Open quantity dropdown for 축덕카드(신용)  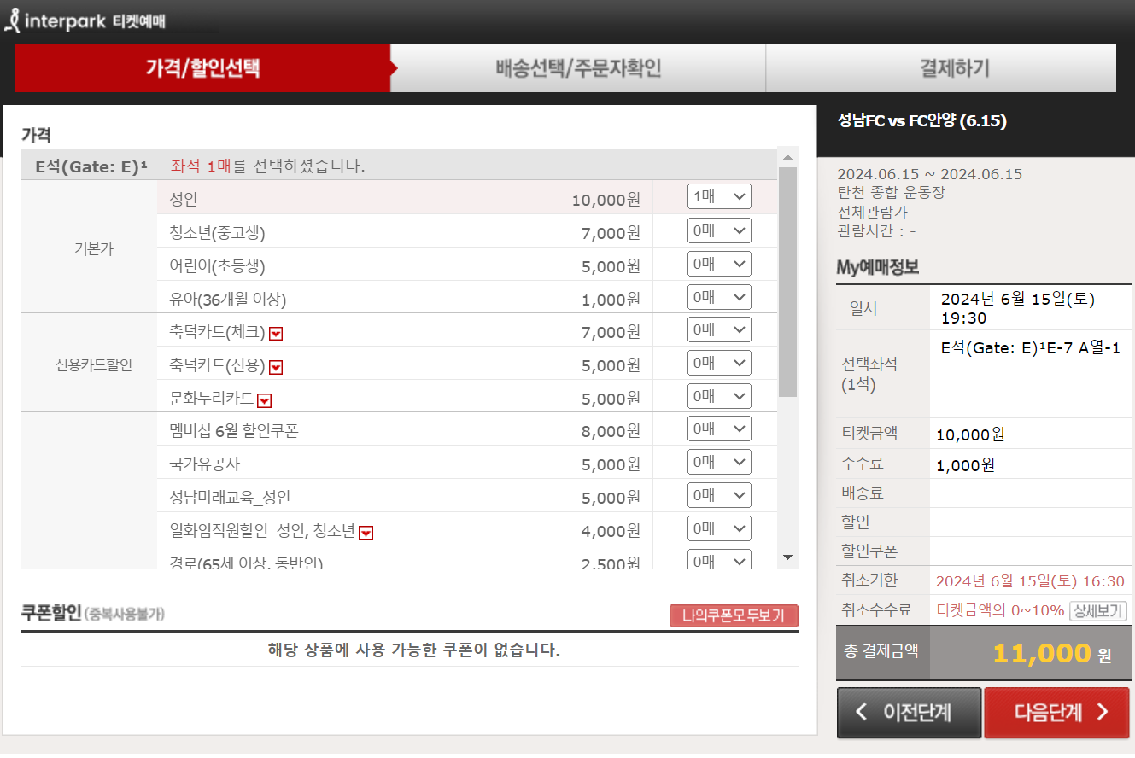click(x=719, y=363)
